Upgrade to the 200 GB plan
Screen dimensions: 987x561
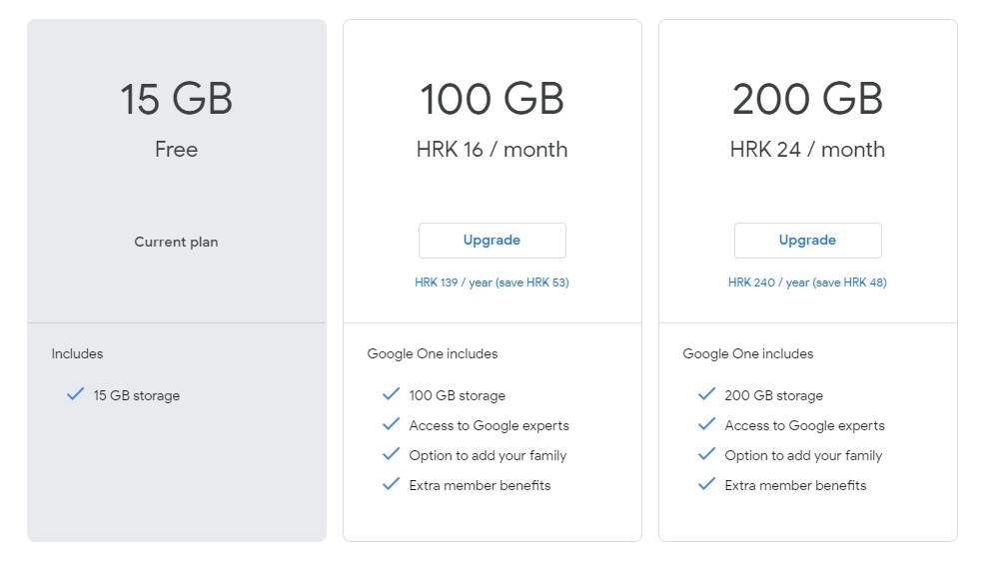pyautogui.click(x=807, y=241)
